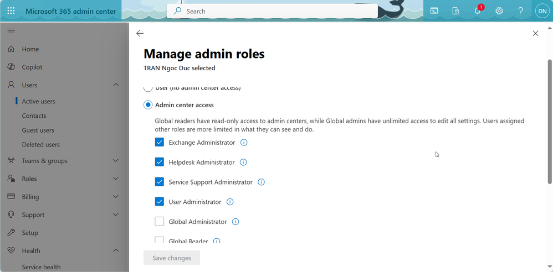Uncheck Service Support Administrator checkbox
The width and height of the screenshot is (553, 272).
coord(160,181)
